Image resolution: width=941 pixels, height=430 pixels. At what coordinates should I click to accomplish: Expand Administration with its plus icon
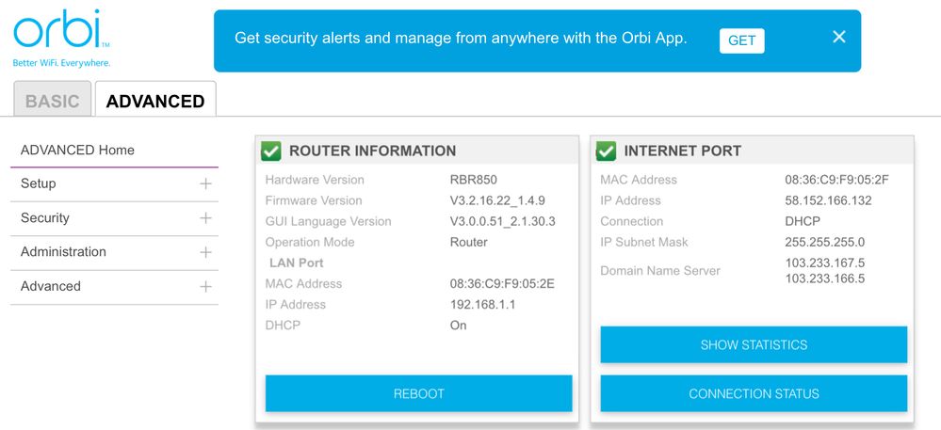pyautogui.click(x=206, y=252)
